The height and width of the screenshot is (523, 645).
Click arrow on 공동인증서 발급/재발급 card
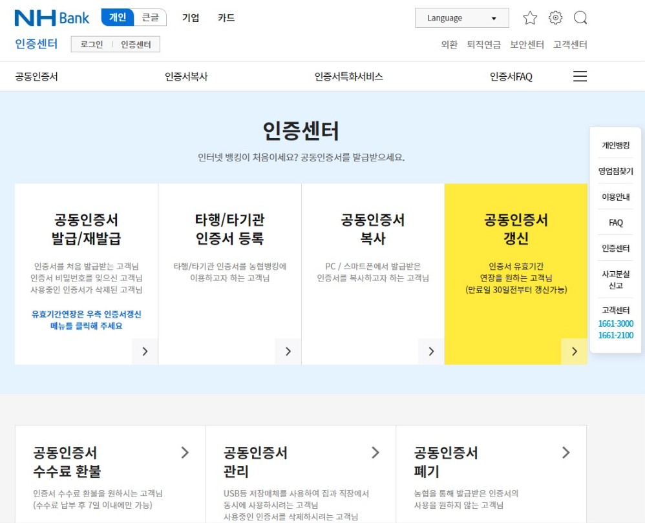[x=145, y=351]
